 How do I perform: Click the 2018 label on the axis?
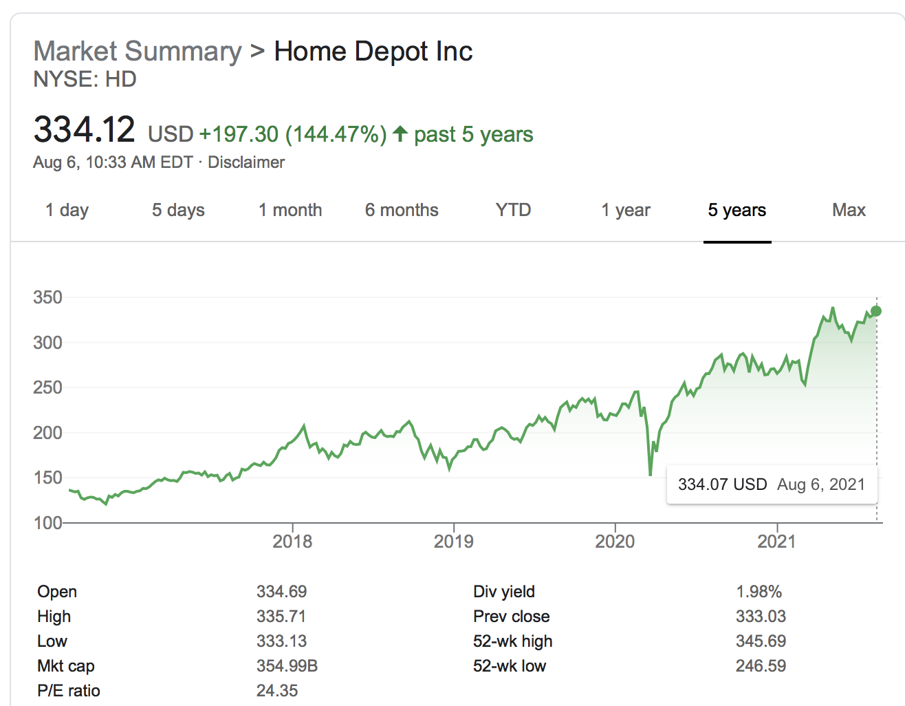coord(292,542)
